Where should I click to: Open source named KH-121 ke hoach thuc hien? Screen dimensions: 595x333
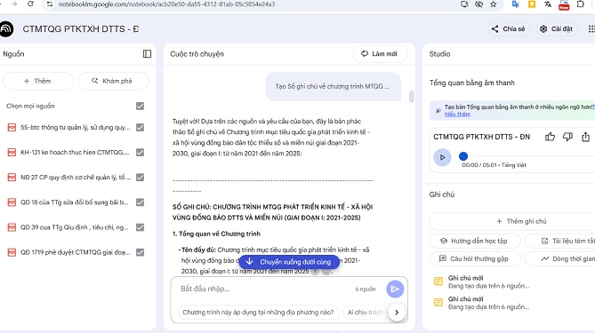pyautogui.click(x=75, y=153)
